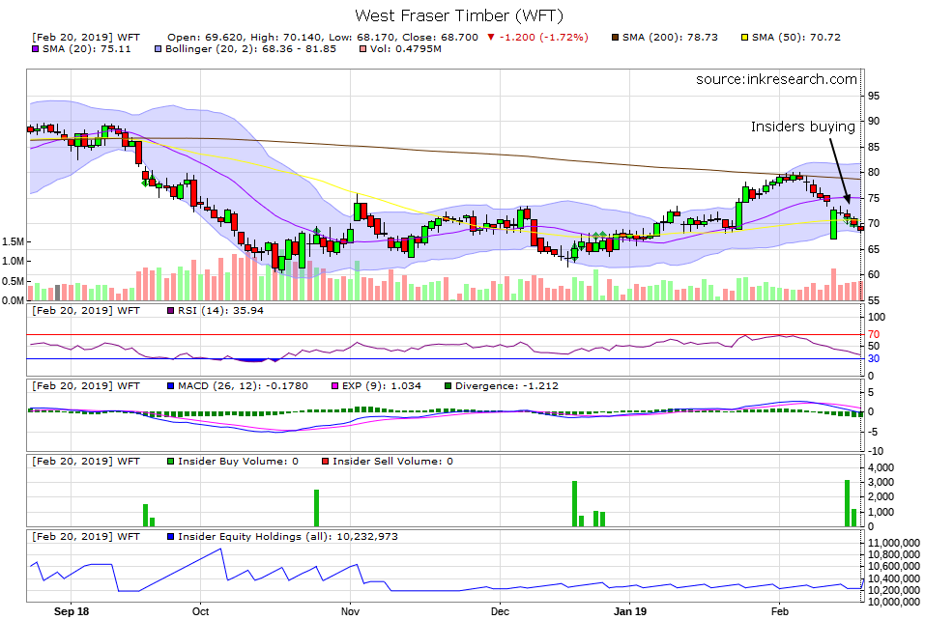Click the blue MACD legend swatch
Image resolution: width=925 pixels, height=620 pixels.
171,386
